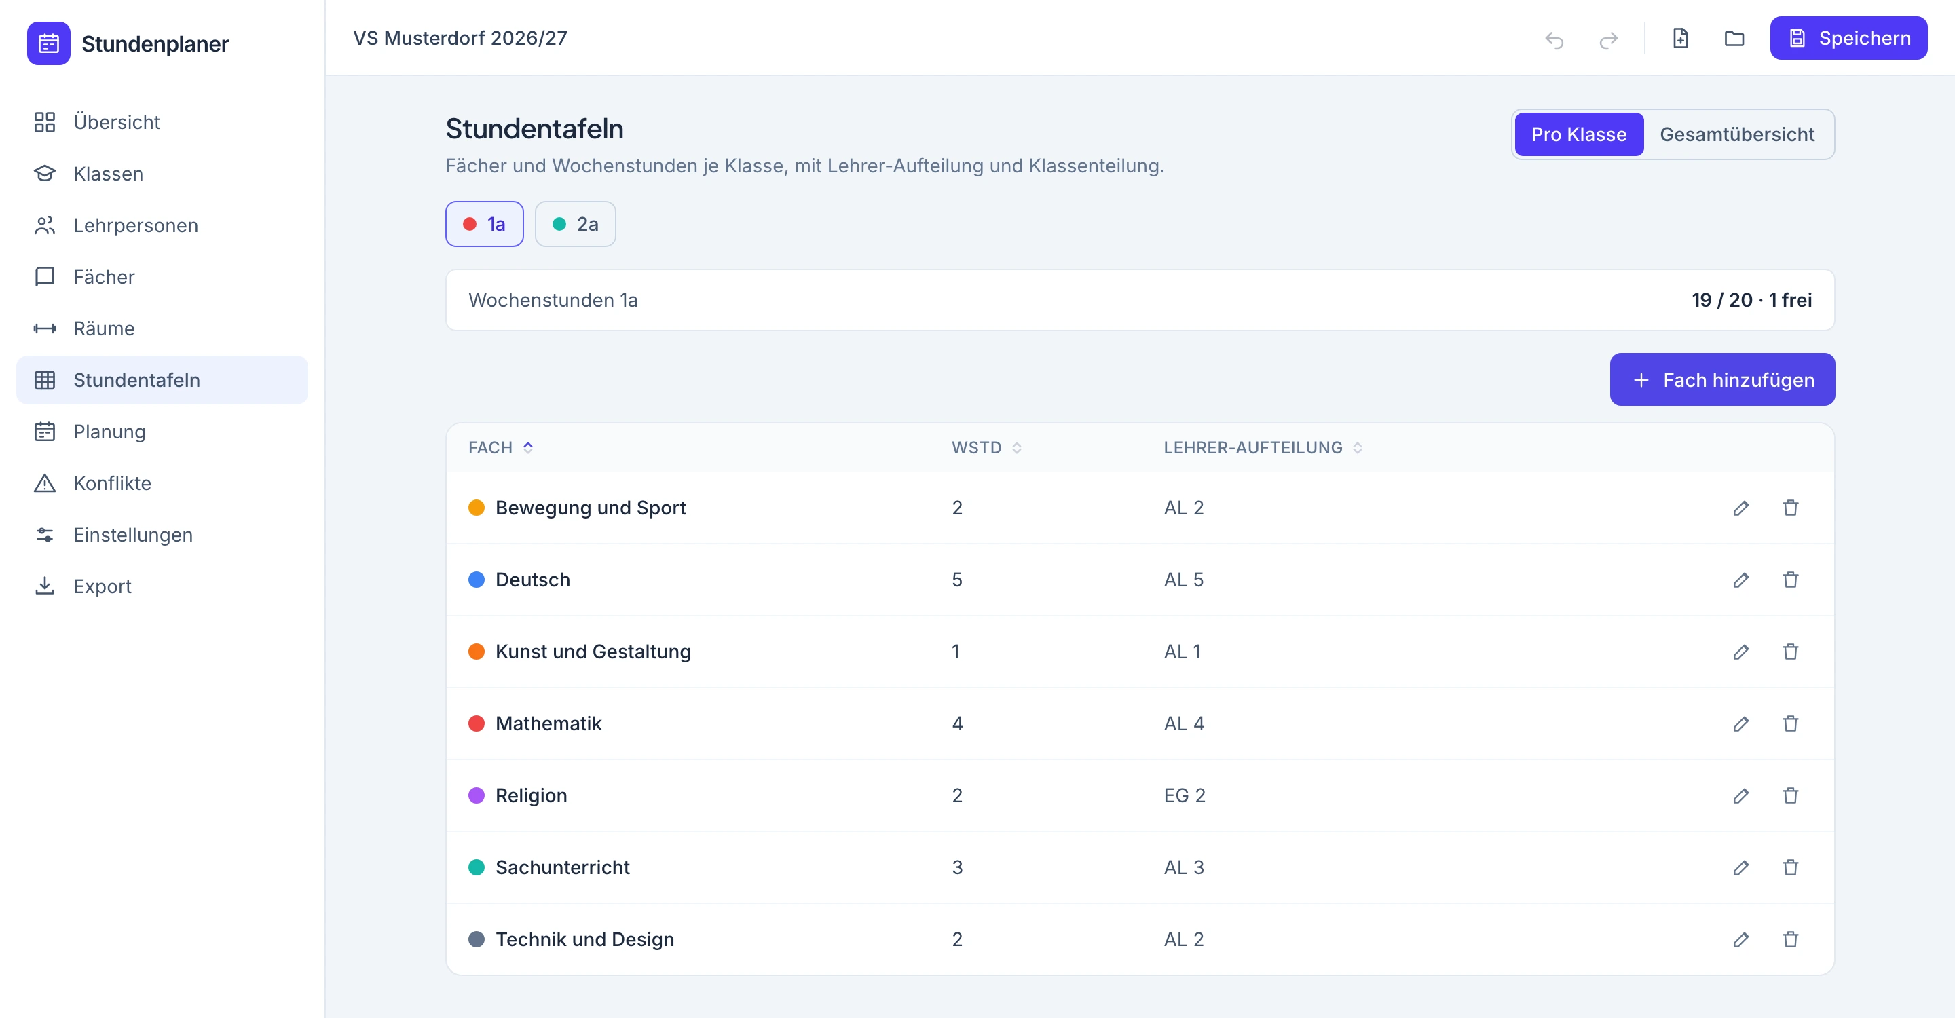The width and height of the screenshot is (1955, 1018).
Task: Sort by LEHRER-AUFTEILUNG column
Action: (1263, 447)
